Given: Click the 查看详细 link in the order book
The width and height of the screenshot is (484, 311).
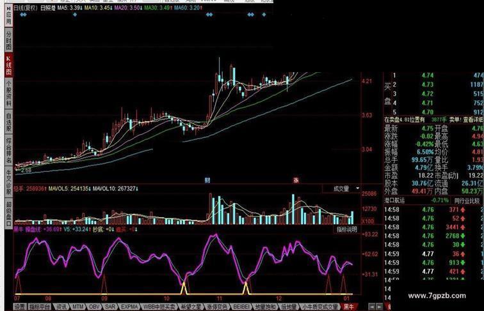Looking at the screenshot, I should coord(474,119).
